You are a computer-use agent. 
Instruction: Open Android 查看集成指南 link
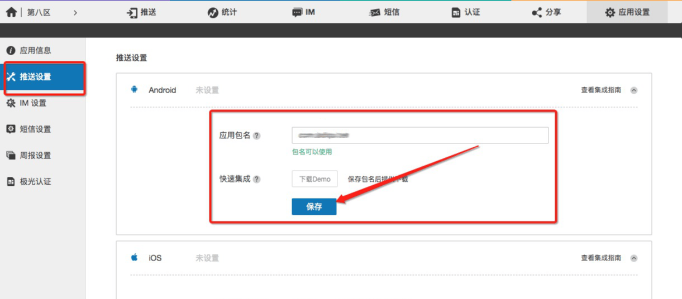click(600, 90)
